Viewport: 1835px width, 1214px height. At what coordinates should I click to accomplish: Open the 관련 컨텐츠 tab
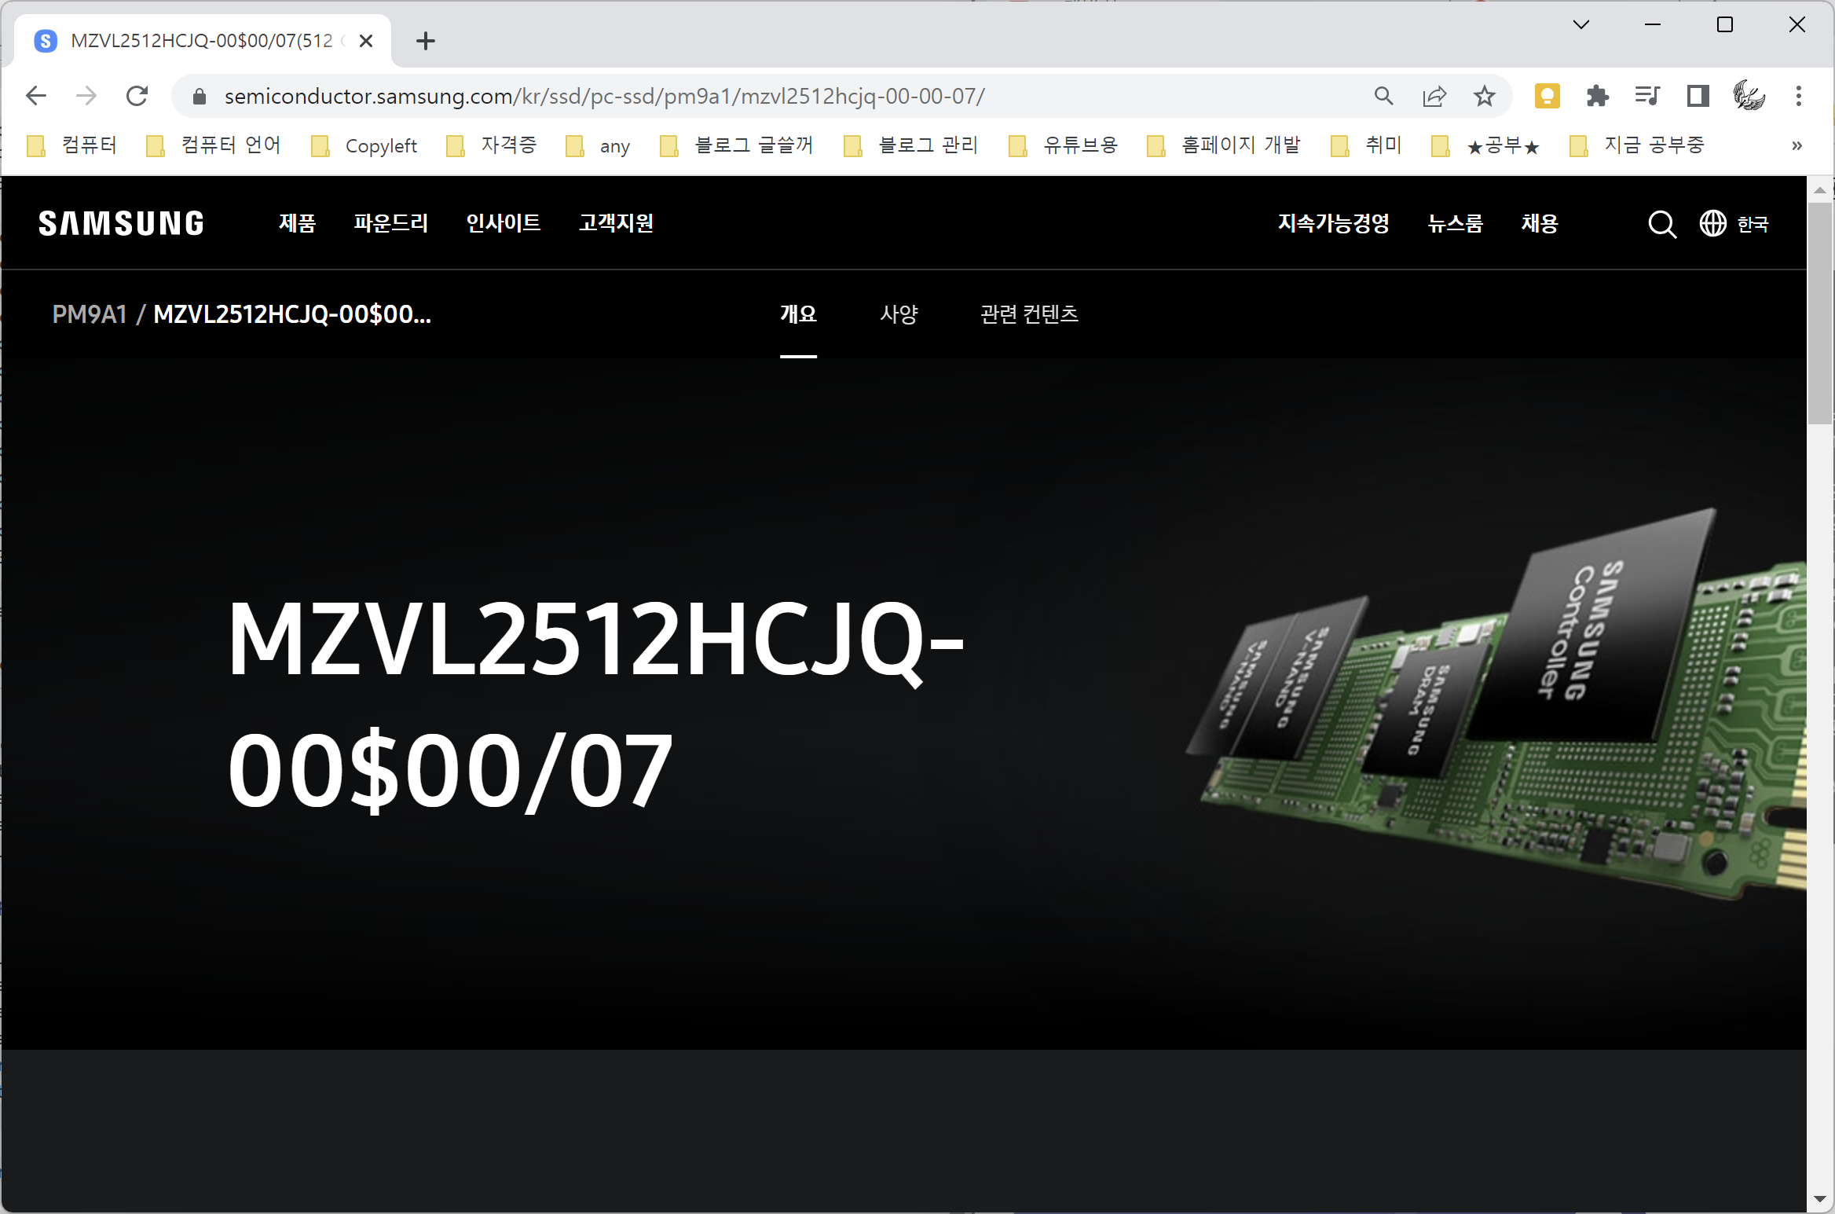pyautogui.click(x=1029, y=314)
